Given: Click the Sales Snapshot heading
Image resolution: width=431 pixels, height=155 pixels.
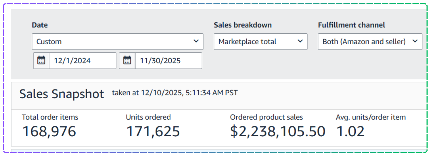Looking at the screenshot, I should coord(62,94).
